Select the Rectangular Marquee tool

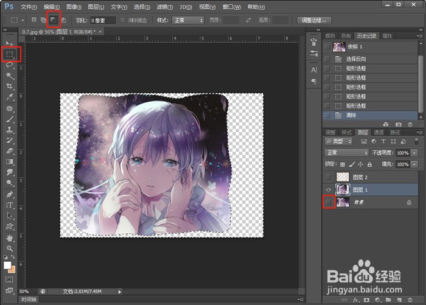pyautogui.click(x=10, y=54)
